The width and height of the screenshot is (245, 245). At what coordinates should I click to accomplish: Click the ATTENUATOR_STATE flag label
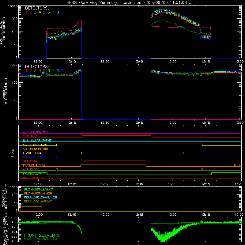click(37, 132)
